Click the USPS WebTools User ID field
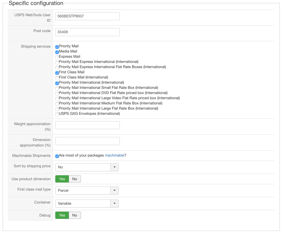Image resolution: width=281 pixels, height=233 pixels. pyautogui.click(x=87, y=16)
